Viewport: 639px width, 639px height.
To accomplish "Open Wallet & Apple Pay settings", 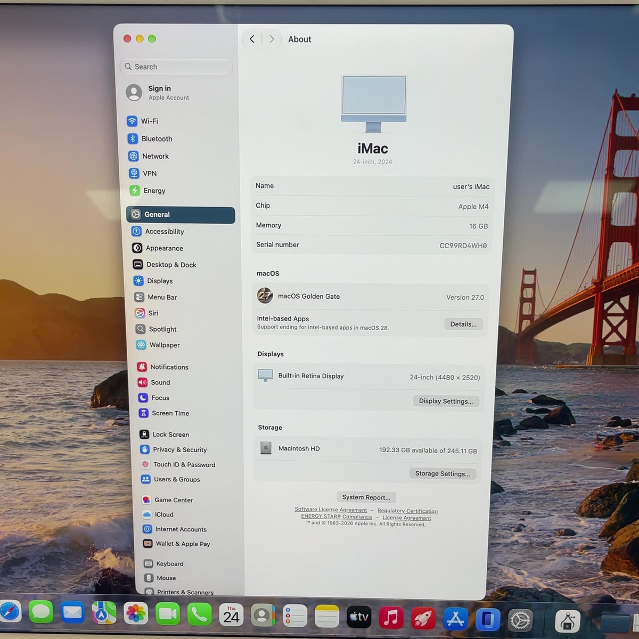I will (177, 544).
